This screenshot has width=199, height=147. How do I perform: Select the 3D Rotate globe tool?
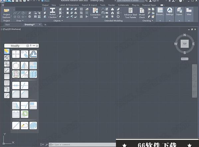[16, 74]
